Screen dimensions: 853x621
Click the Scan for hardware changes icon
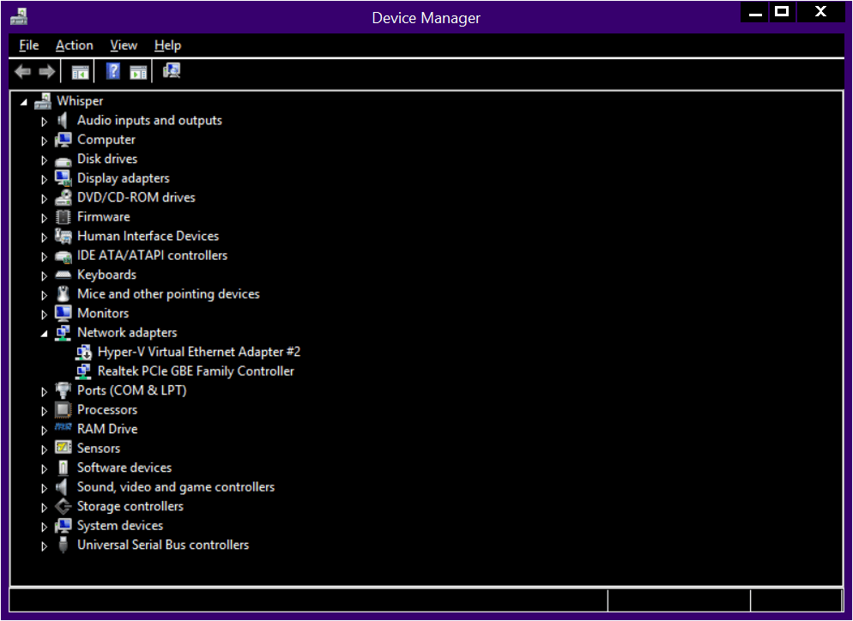click(x=172, y=72)
